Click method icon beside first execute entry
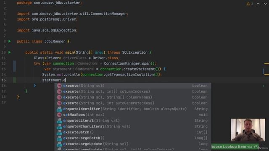The width and height of the screenshot is (269, 151). pyautogui.click(x=59, y=86)
